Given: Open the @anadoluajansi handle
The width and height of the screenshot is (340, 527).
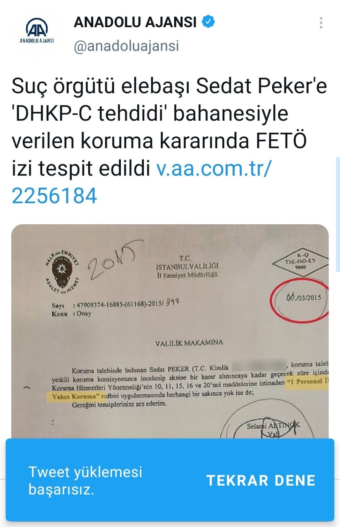Looking at the screenshot, I should coord(126,46).
